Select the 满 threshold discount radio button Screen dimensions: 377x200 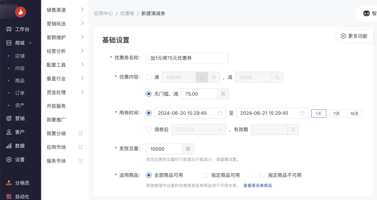[x=149, y=77]
